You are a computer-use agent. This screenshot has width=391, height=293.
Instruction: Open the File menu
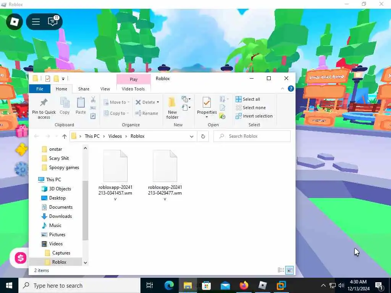coord(40,89)
